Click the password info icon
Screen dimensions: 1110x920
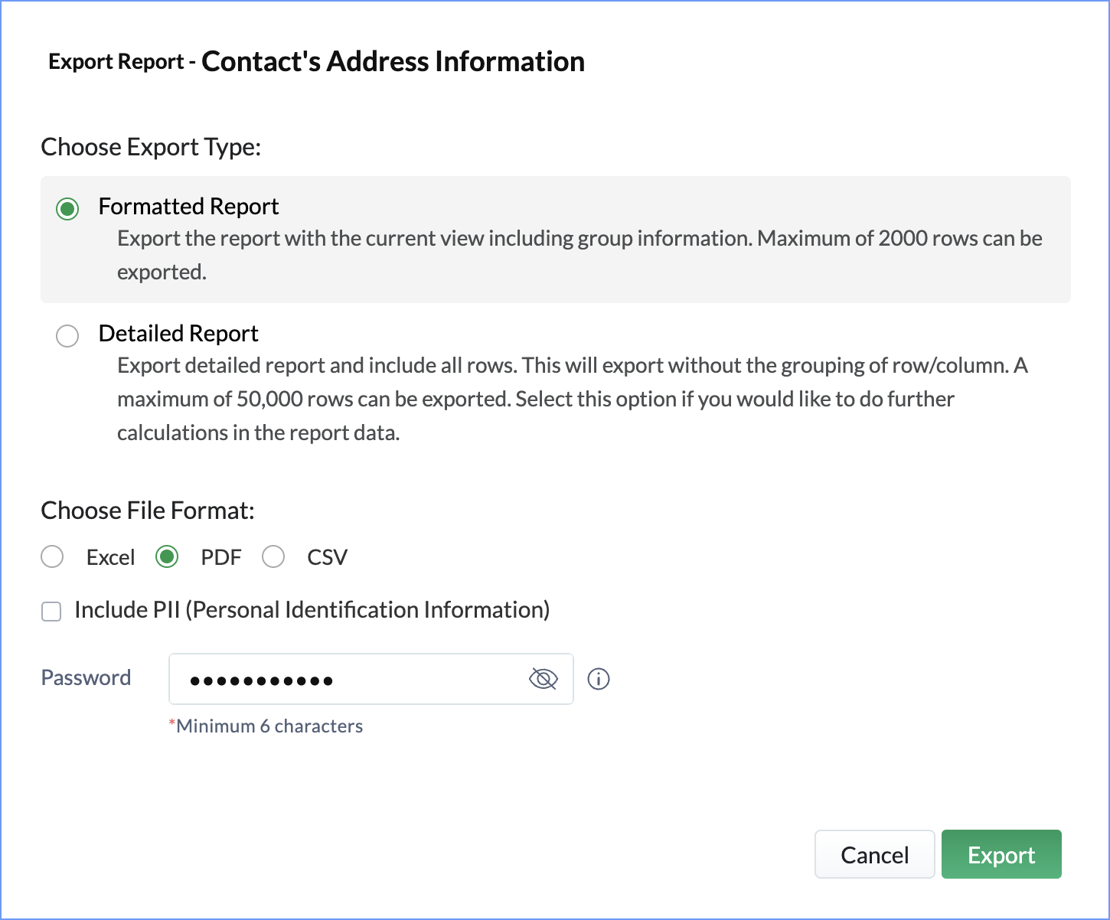tap(598, 679)
